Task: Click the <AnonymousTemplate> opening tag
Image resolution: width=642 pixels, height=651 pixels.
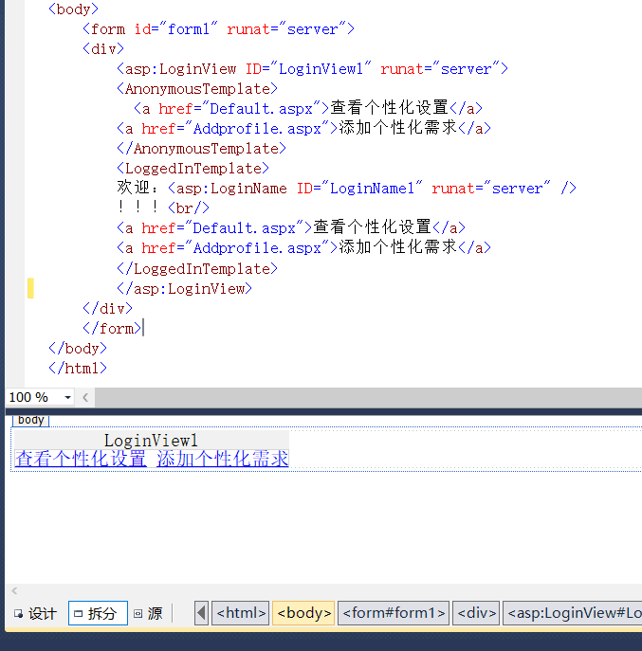Action: 197,89
